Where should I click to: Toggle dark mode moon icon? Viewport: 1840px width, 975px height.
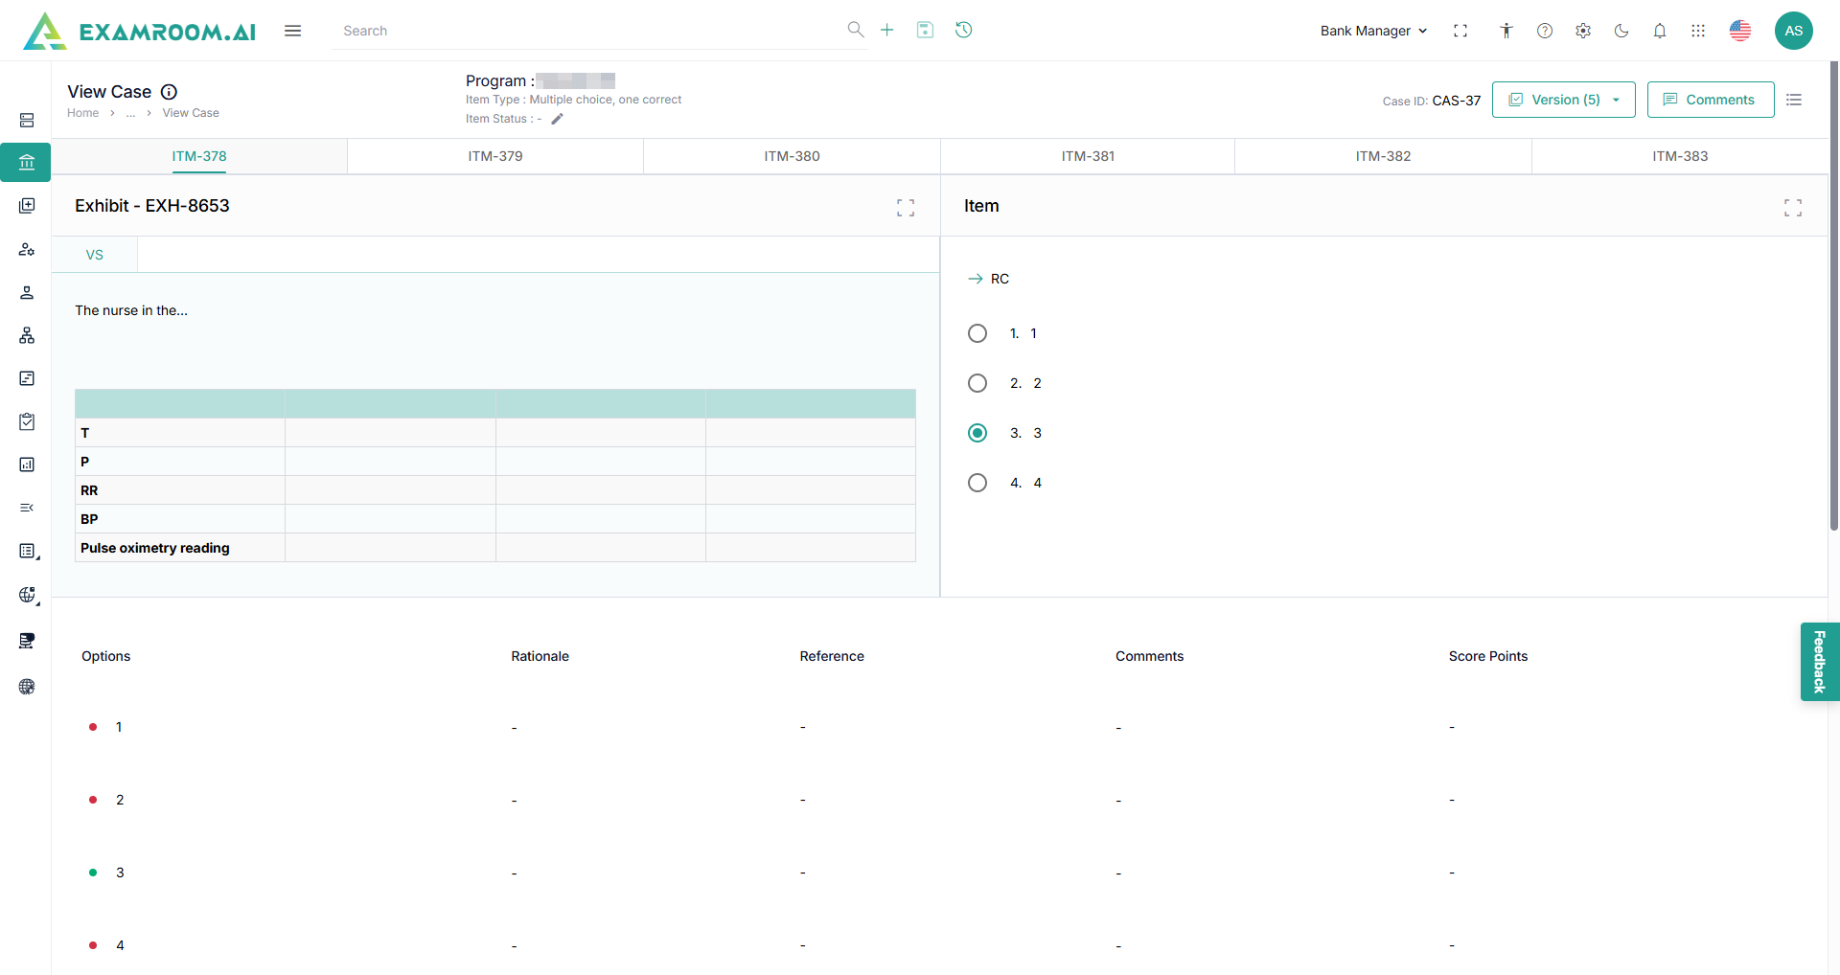click(1621, 31)
